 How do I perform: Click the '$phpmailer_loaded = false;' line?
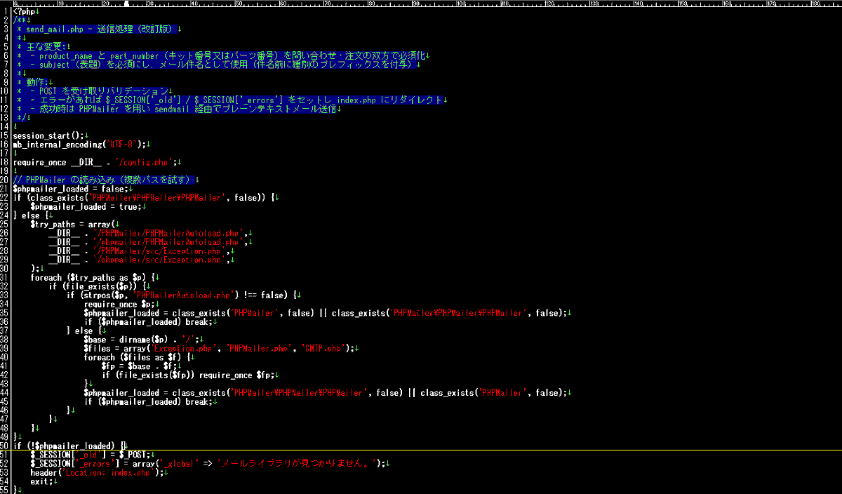(72, 189)
